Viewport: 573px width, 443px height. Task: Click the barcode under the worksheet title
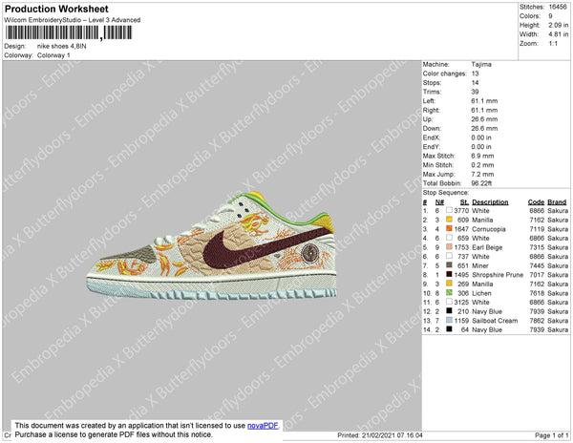click(69, 32)
